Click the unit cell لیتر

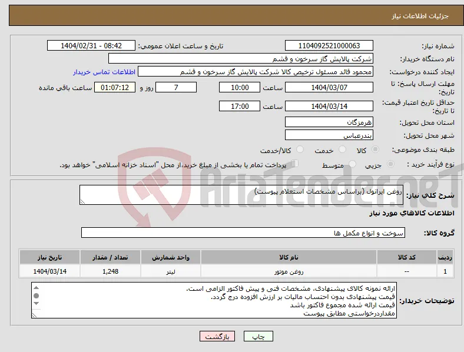click(171, 271)
